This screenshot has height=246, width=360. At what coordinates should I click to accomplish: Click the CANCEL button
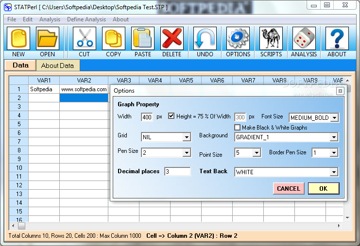point(289,188)
